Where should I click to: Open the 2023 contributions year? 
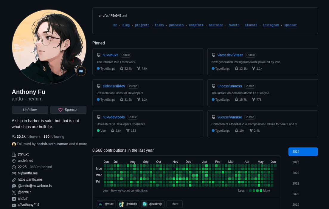[x=296, y=162]
